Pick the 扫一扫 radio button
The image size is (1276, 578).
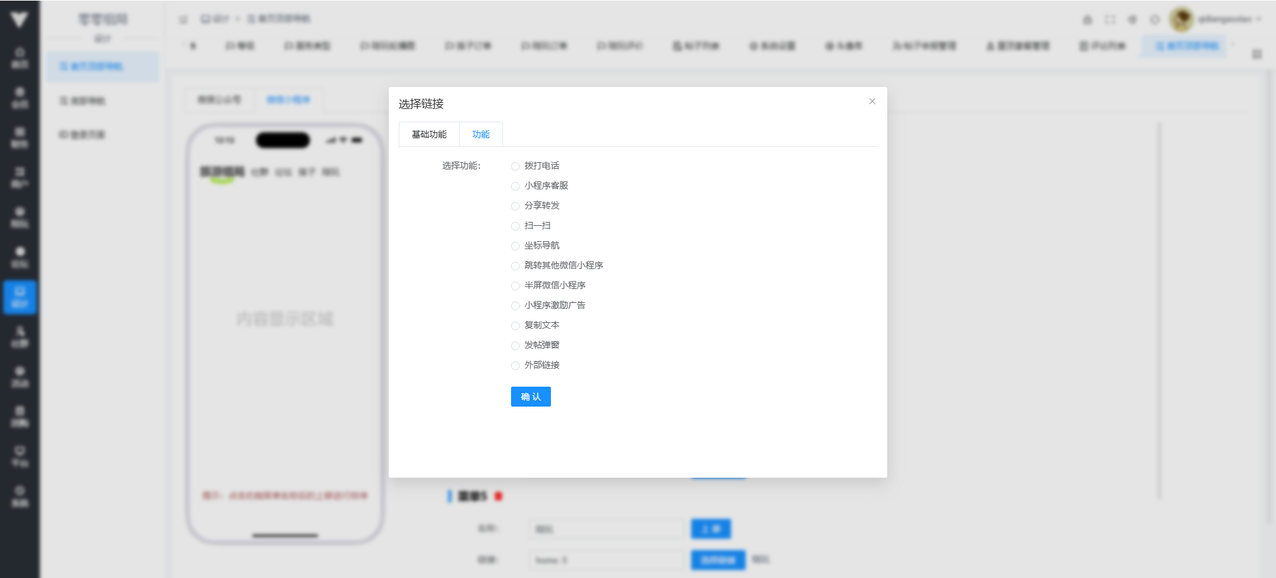(x=515, y=226)
